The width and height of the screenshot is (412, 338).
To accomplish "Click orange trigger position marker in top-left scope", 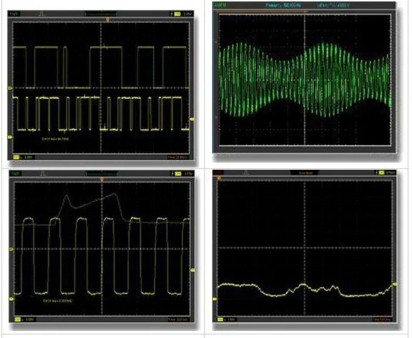I will coord(107,20).
